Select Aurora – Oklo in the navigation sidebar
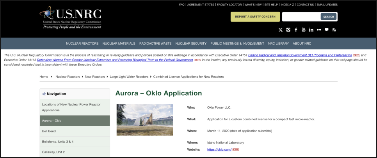The image size is (377, 158). 75,121
